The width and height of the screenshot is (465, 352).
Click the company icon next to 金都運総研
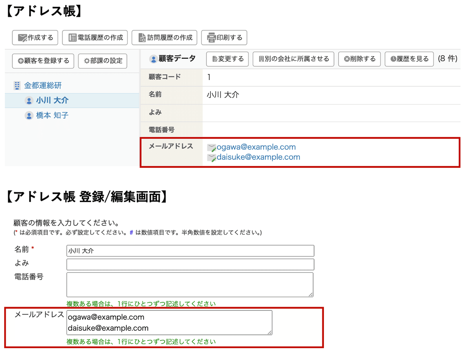click(x=17, y=85)
